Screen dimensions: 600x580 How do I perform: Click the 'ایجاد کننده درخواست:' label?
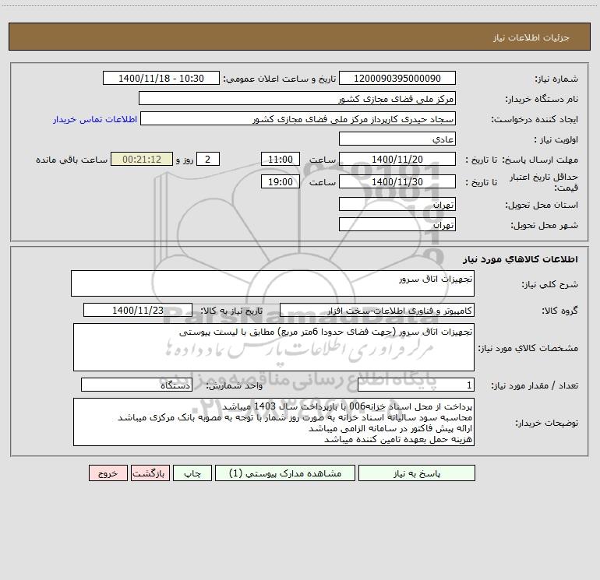pos(535,119)
